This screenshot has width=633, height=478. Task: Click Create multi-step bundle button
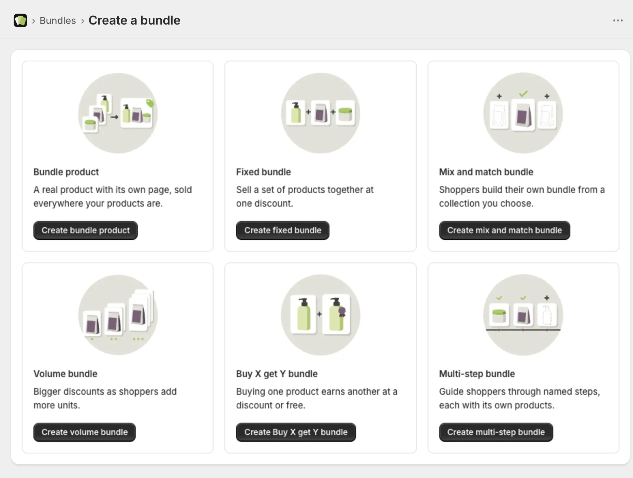[496, 432]
